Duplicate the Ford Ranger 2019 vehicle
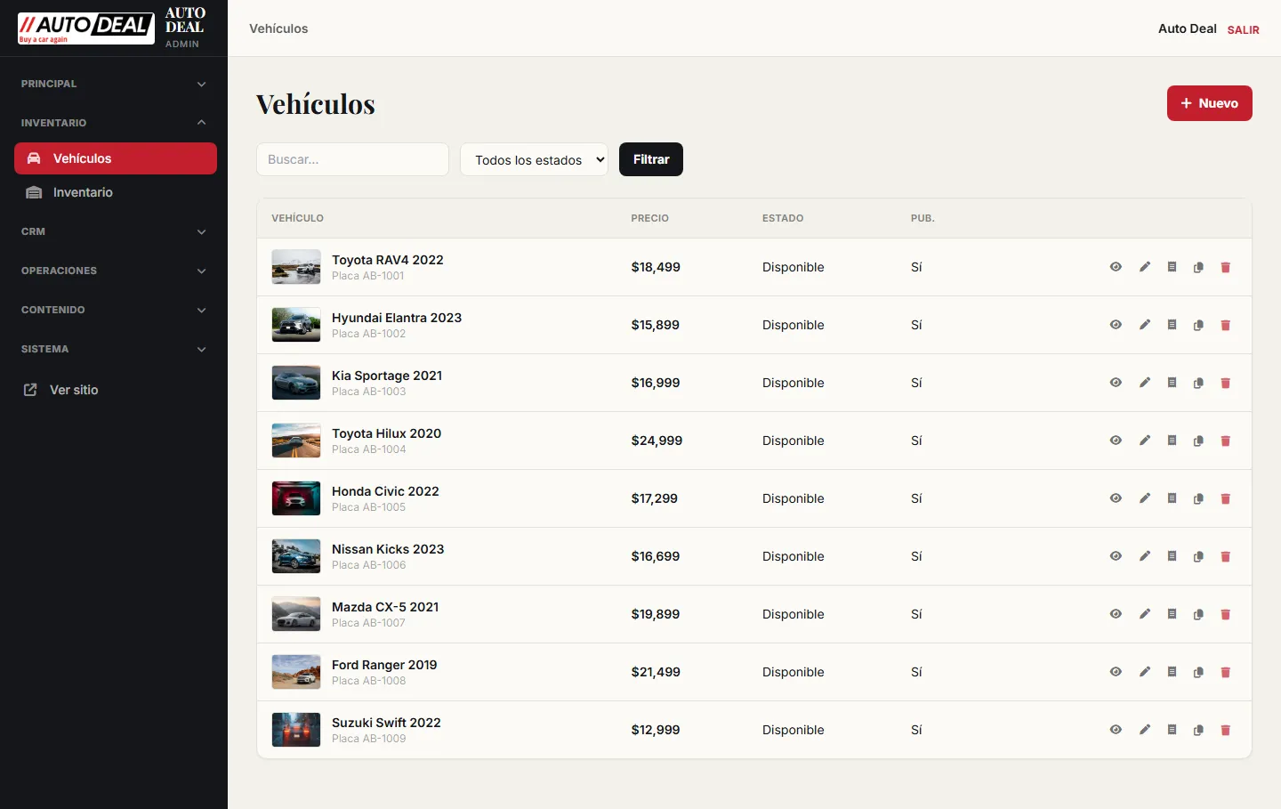1281x809 pixels. pos(1198,672)
